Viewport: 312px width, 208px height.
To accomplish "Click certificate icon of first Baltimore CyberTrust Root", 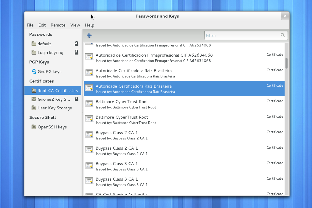I will (x=89, y=103).
